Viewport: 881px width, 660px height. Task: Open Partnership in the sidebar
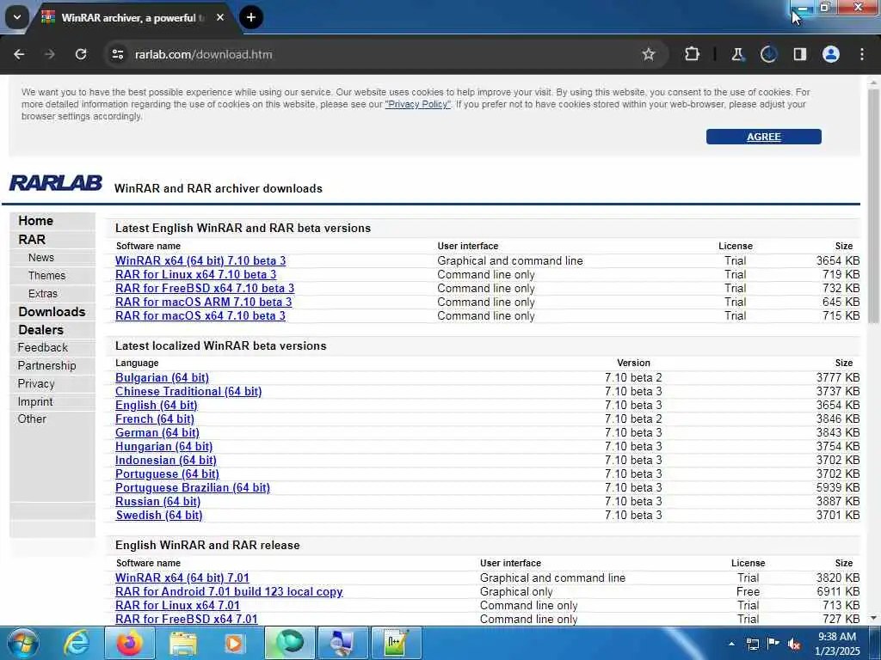46,365
